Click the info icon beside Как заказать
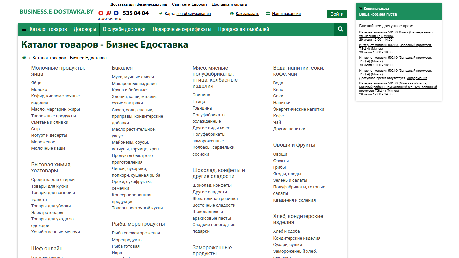This screenshot has height=258, width=459. point(232,14)
